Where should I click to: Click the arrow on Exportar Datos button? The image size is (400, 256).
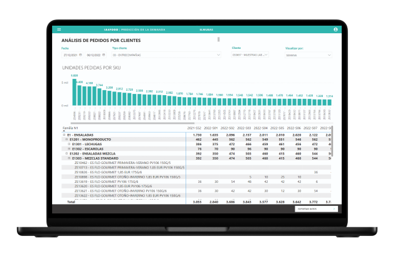tap(334, 209)
